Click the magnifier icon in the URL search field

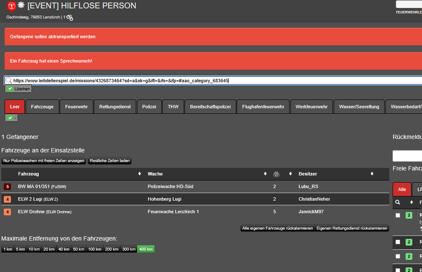(x=8, y=80)
